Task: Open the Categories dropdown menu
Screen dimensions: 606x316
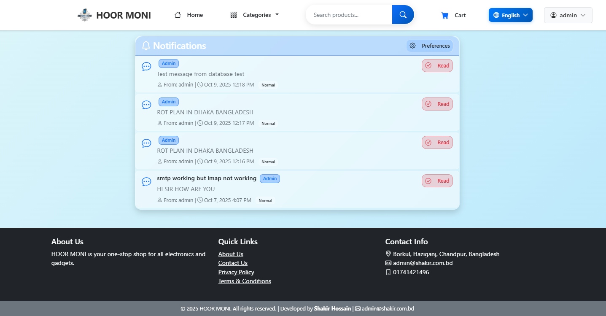Action: click(255, 15)
